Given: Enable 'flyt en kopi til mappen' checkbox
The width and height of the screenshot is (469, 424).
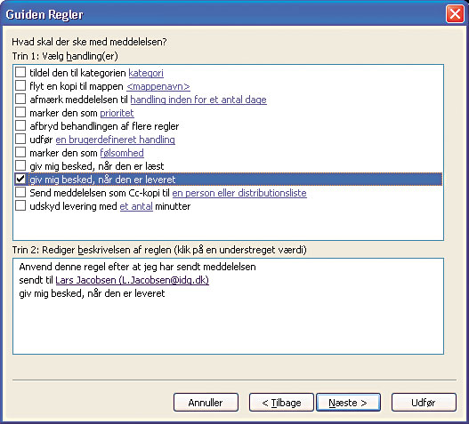Looking at the screenshot, I should click(20, 85).
